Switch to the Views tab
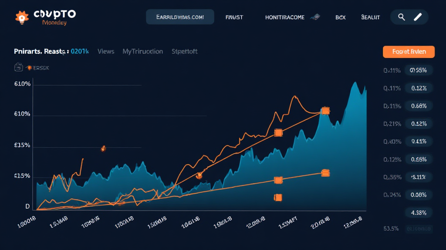446x250 pixels. pyautogui.click(x=106, y=51)
